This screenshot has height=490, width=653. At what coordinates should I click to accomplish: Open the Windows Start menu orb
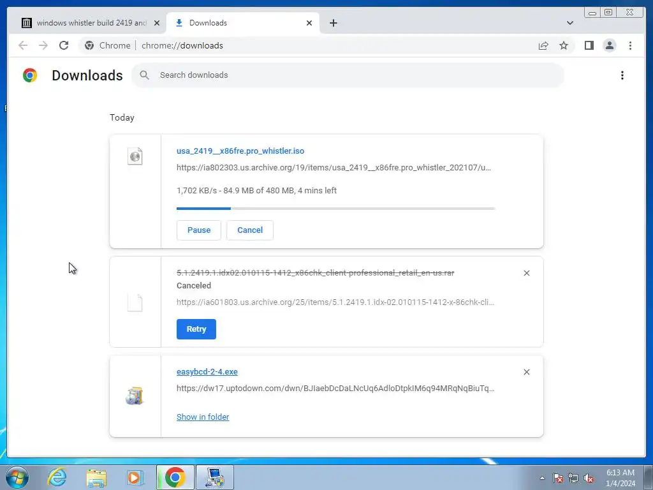click(17, 477)
